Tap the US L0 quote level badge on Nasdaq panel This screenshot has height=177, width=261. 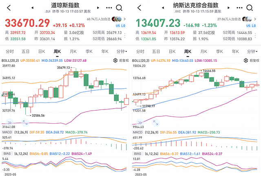click(x=251, y=26)
